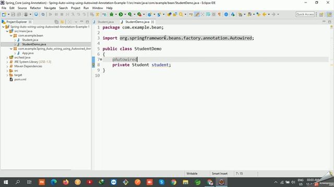Click the Run external tools icon

139,15
